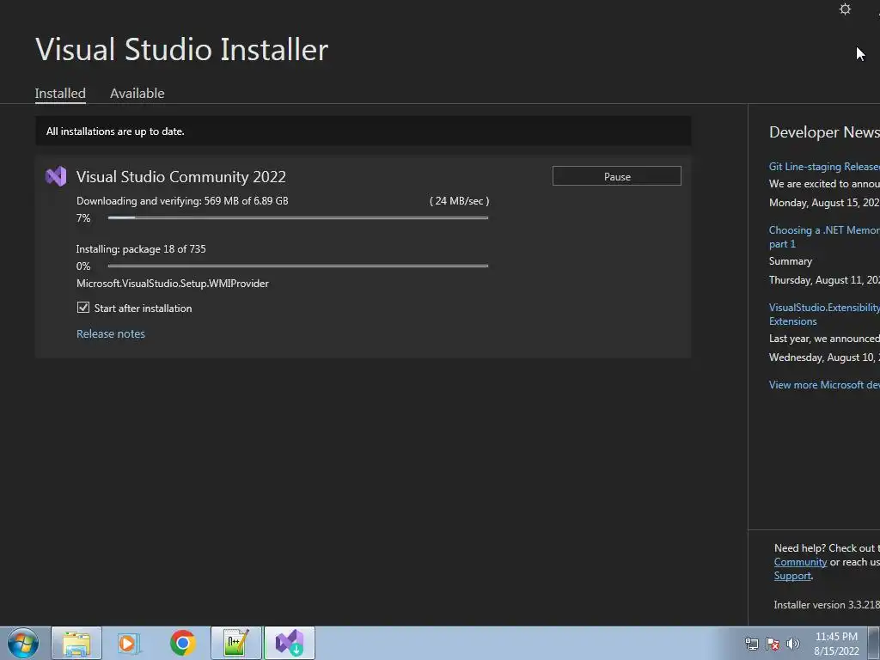Switch to the Installed tab
Screen dimensions: 880x660
point(60,93)
